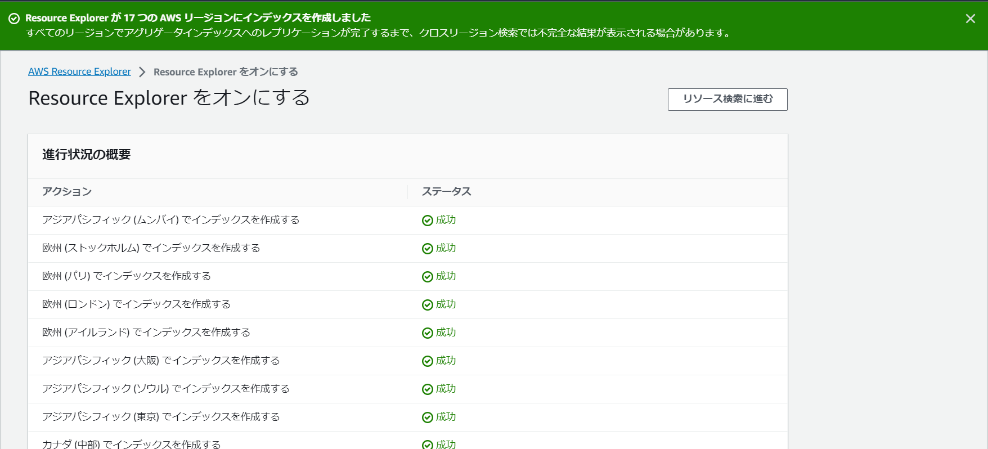Click the success status icon for ロンドン
988x449 pixels.
(428, 305)
